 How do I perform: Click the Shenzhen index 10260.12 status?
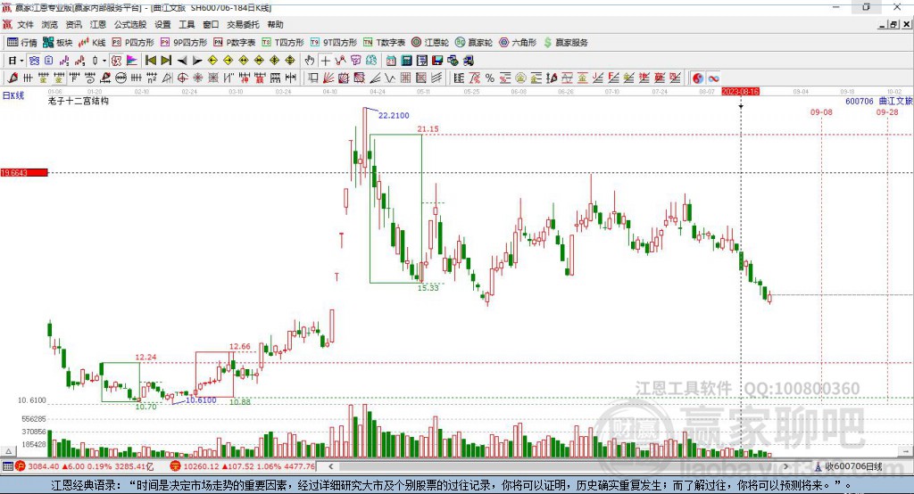pyautogui.click(x=199, y=466)
